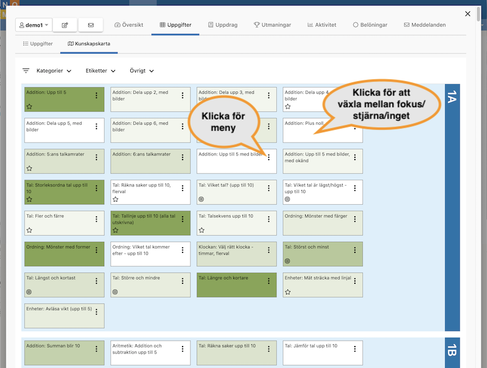The image size is (487, 368).
Task: Switch to the Uppdrag tab
Action: [x=223, y=25]
